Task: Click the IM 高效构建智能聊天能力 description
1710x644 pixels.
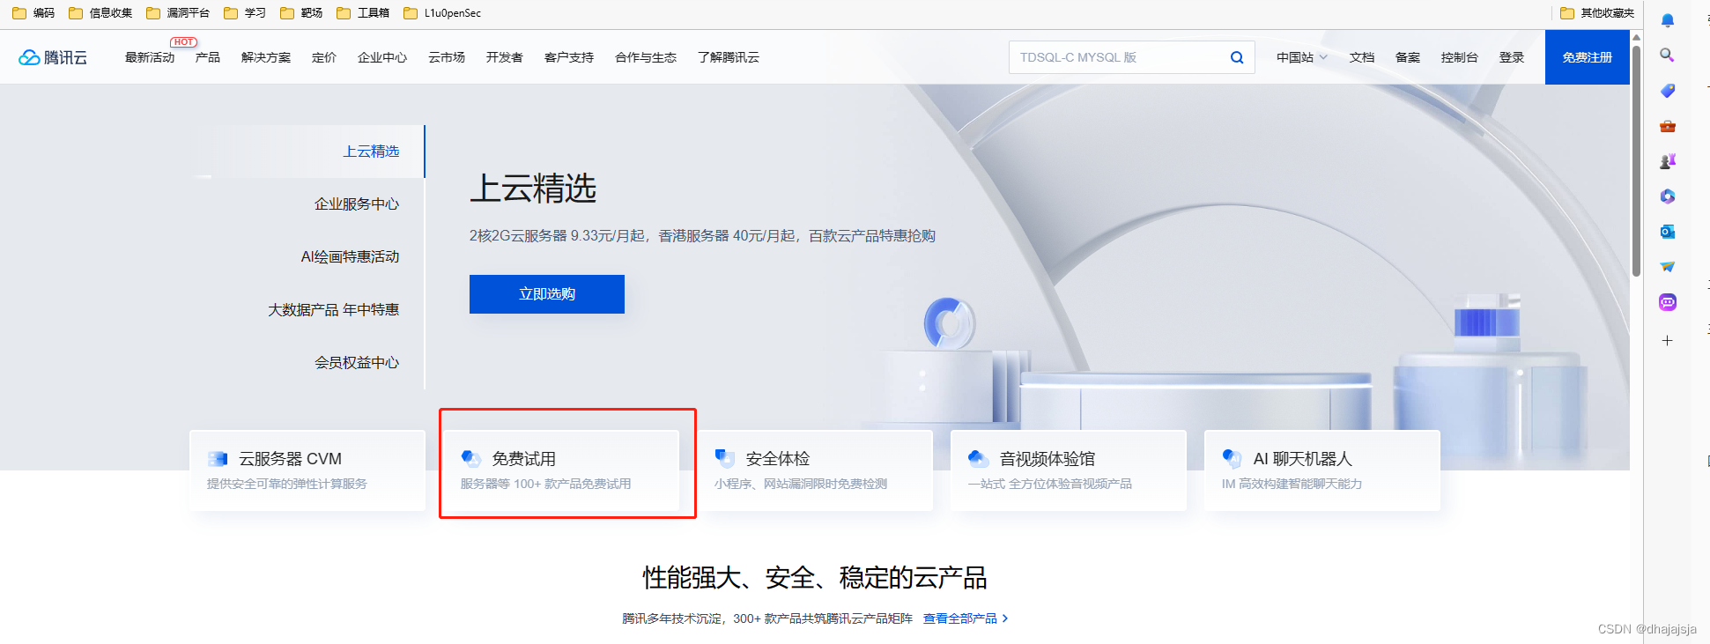Action: [1292, 484]
